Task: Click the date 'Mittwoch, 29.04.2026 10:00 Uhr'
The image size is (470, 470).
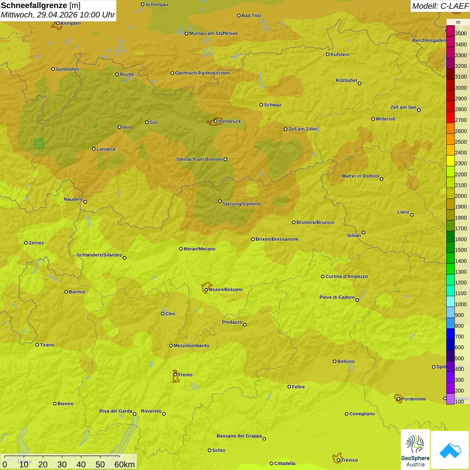Action: [x=58, y=15]
